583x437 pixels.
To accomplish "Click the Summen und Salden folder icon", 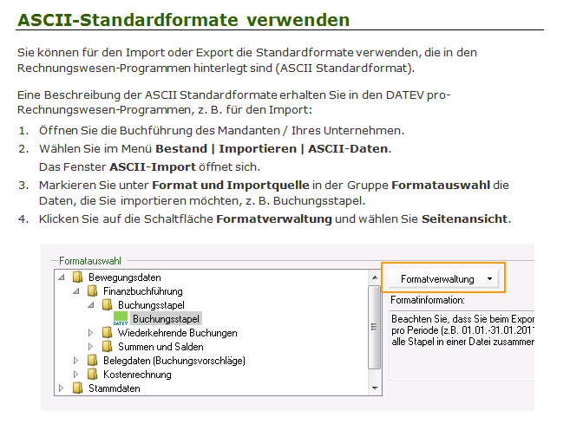I will 108,347.
